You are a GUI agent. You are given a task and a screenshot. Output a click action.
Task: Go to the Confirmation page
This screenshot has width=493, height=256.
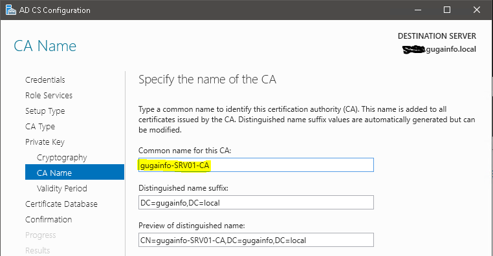click(49, 220)
